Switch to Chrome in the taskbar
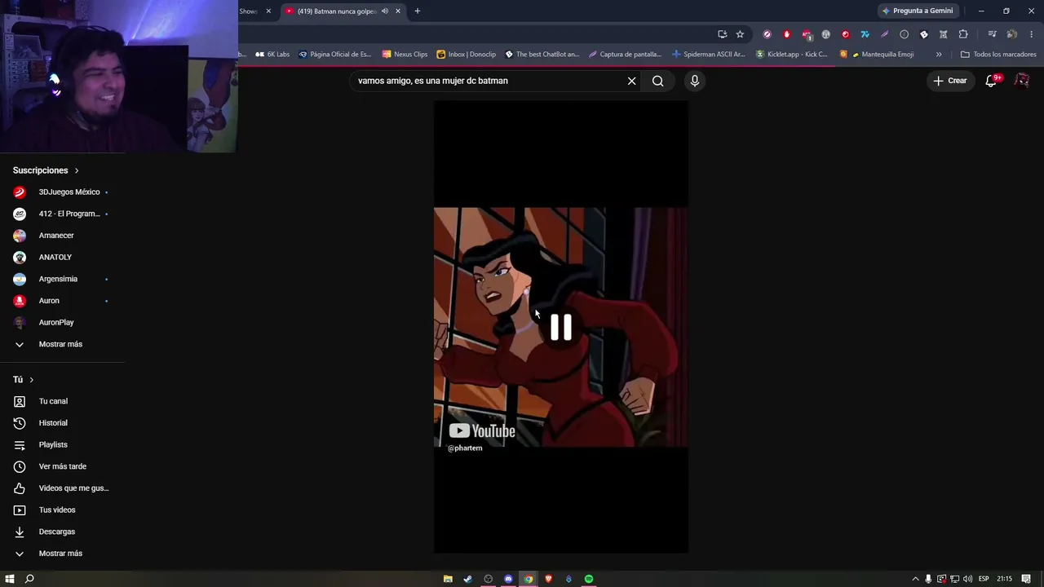The height and width of the screenshot is (587, 1044). coord(529,579)
